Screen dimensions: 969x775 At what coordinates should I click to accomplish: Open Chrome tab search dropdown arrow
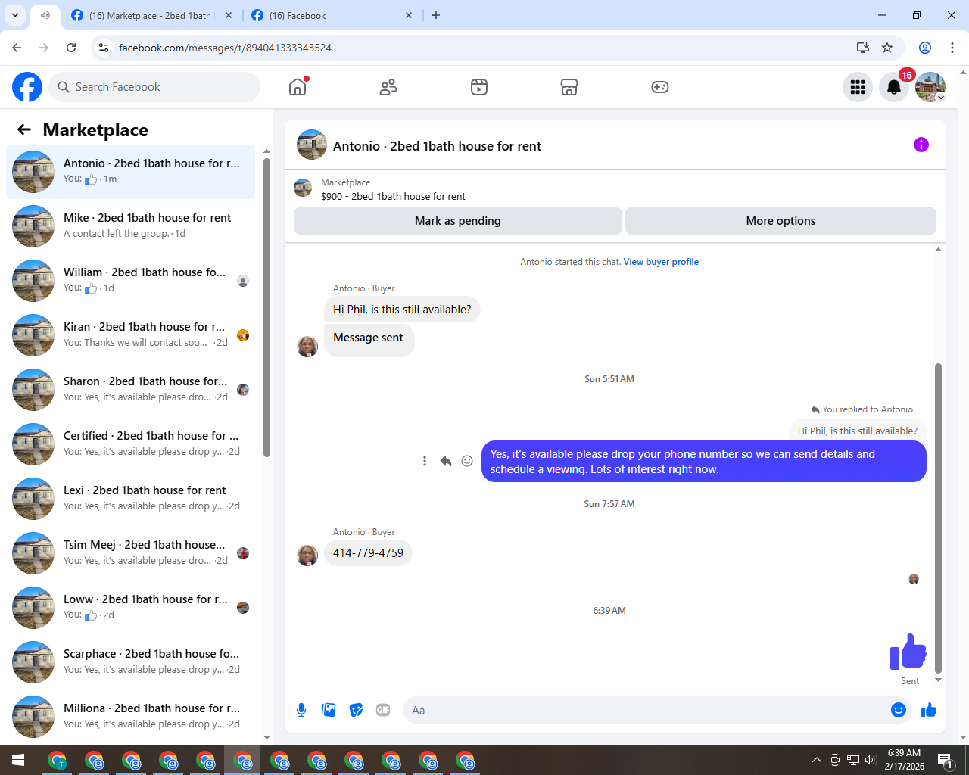(15, 15)
